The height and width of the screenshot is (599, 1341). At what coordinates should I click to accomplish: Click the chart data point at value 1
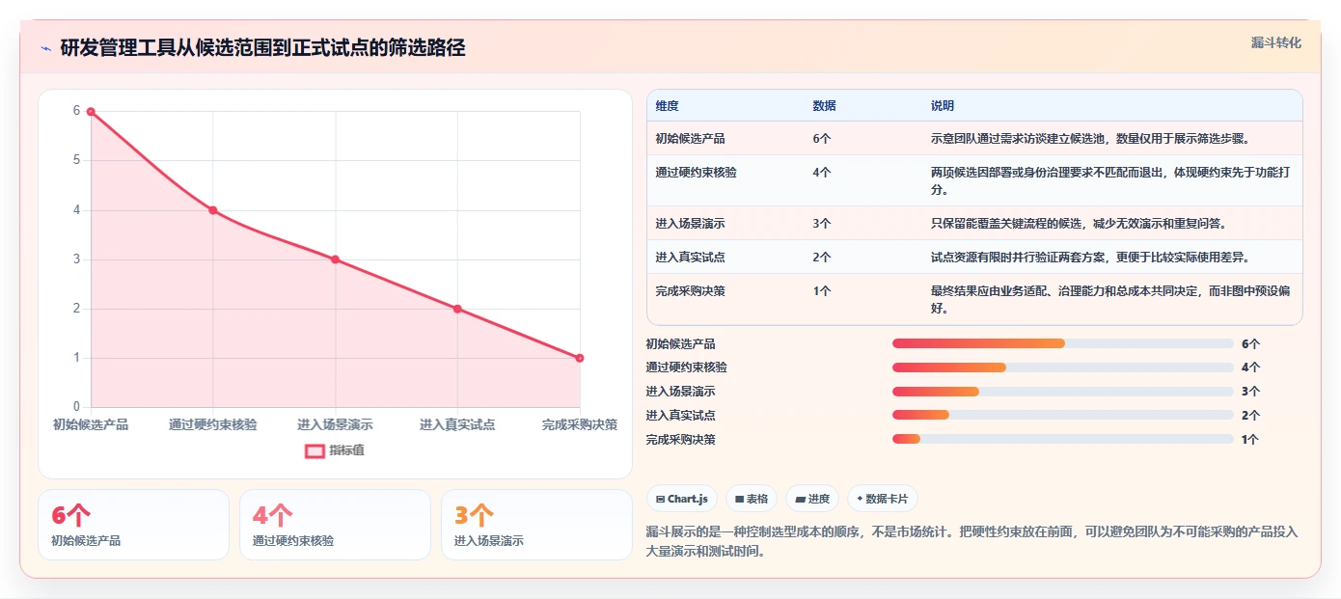click(x=580, y=358)
